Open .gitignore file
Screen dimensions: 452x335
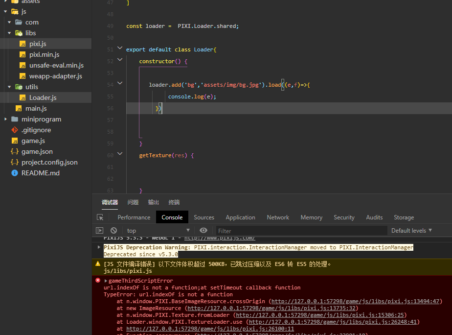tap(36, 130)
